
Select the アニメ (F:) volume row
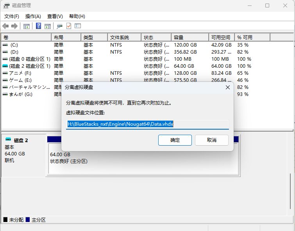(20, 73)
